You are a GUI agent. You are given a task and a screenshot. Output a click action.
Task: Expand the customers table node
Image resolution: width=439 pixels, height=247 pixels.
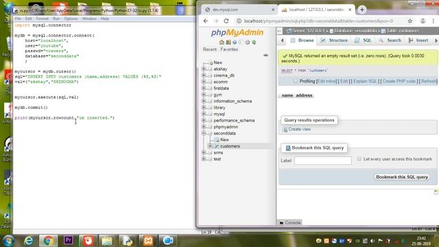(211, 146)
